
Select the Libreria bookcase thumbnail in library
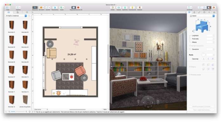[x=25, y=100]
